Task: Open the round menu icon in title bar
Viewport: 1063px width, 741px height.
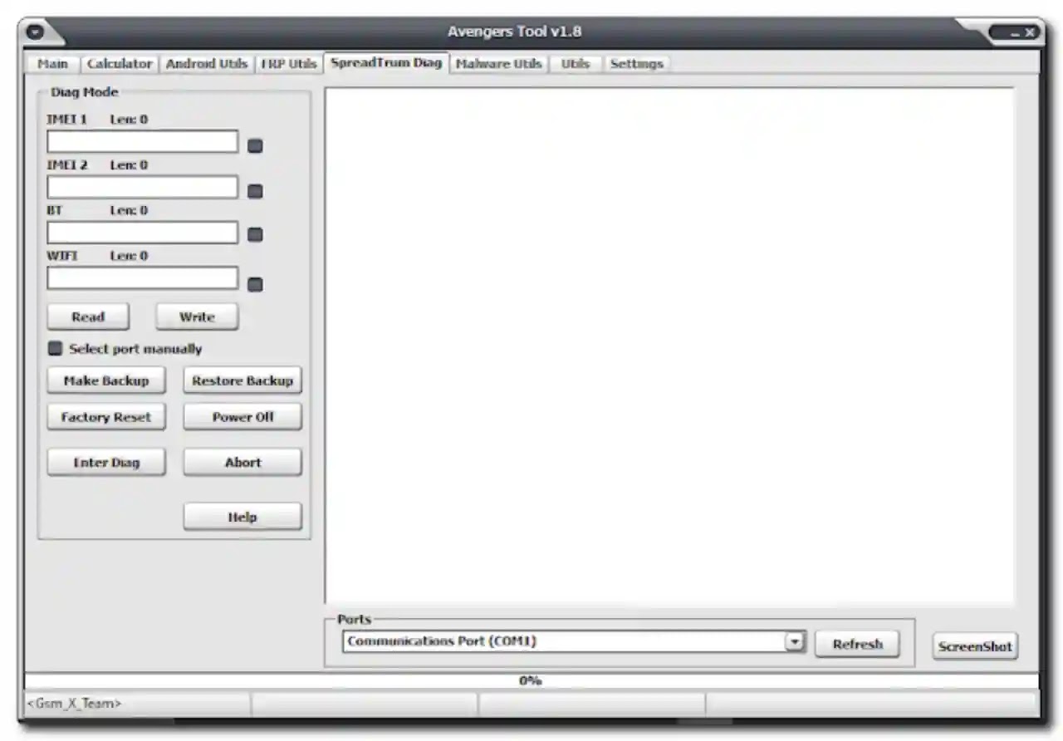Action: 36,33
